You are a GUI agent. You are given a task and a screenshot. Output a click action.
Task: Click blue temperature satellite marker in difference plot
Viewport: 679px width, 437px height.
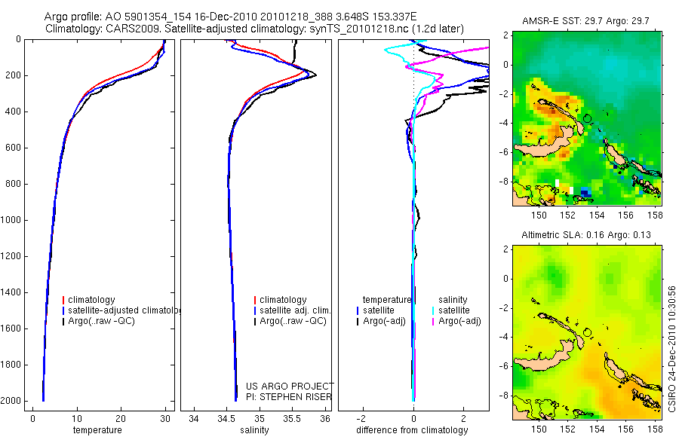click(x=358, y=310)
